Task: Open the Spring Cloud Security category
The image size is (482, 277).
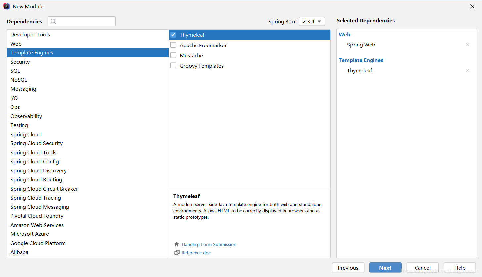Action: coord(88,143)
